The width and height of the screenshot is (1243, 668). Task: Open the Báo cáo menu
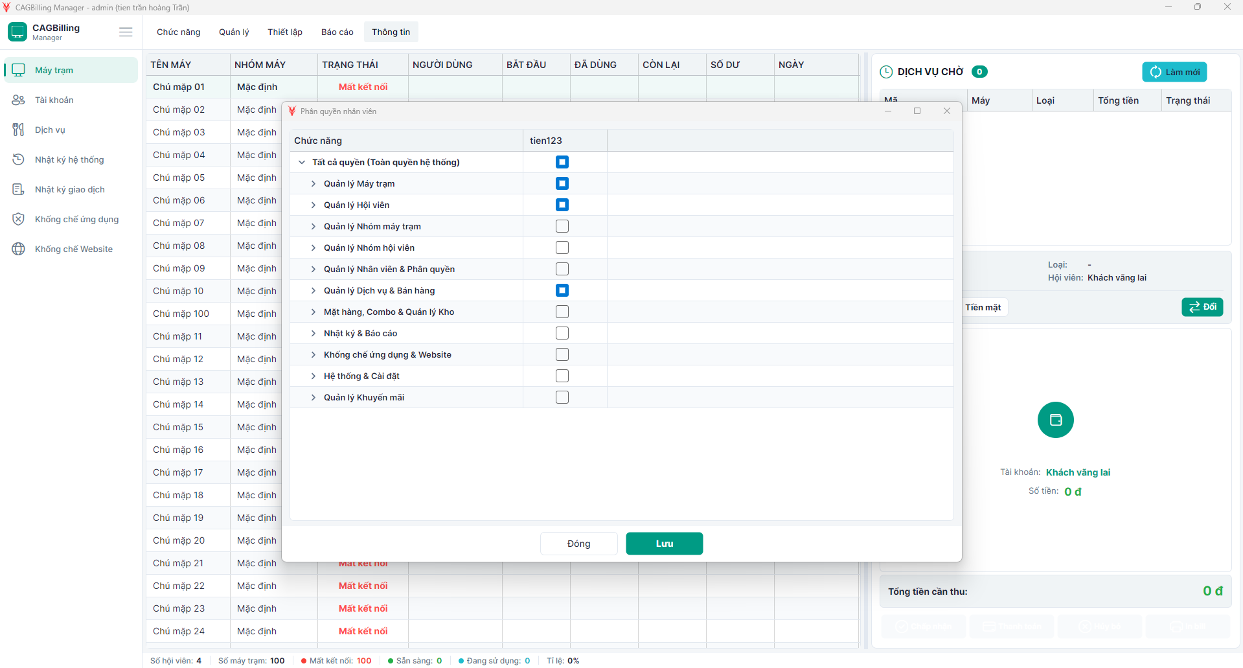click(337, 32)
